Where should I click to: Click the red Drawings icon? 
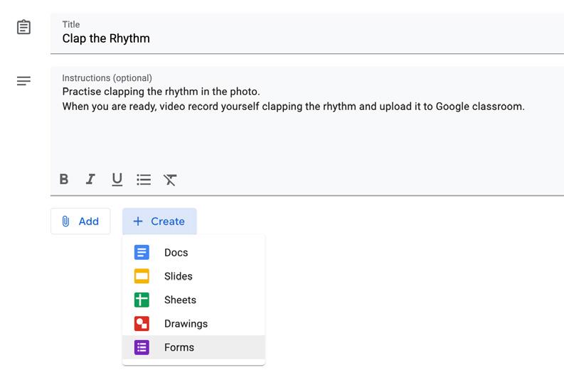pyautogui.click(x=142, y=323)
